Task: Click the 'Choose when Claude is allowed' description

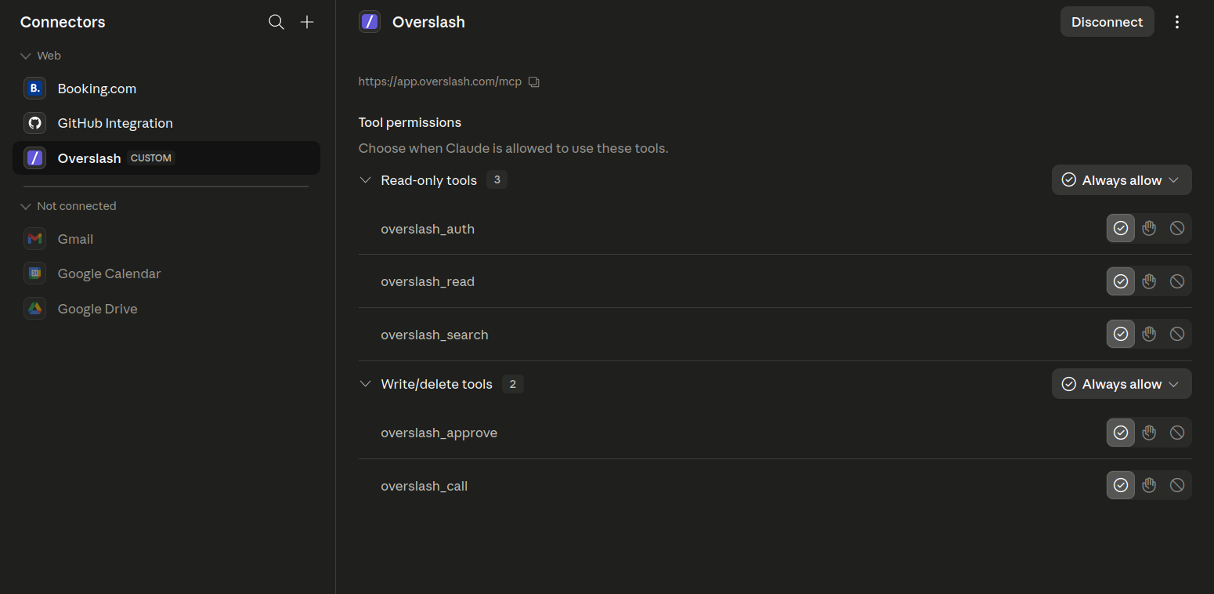Action: pyautogui.click(x=513, y=148)
